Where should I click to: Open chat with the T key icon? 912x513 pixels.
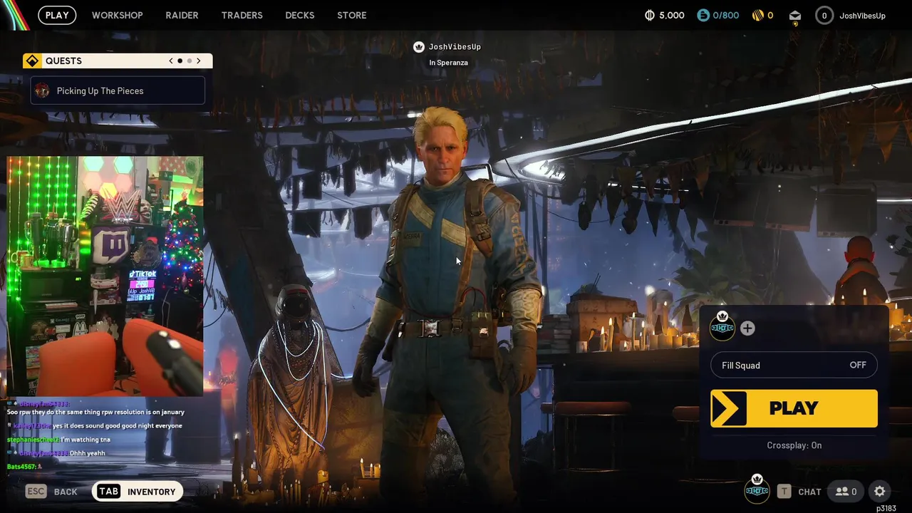[x=784, y=492]
